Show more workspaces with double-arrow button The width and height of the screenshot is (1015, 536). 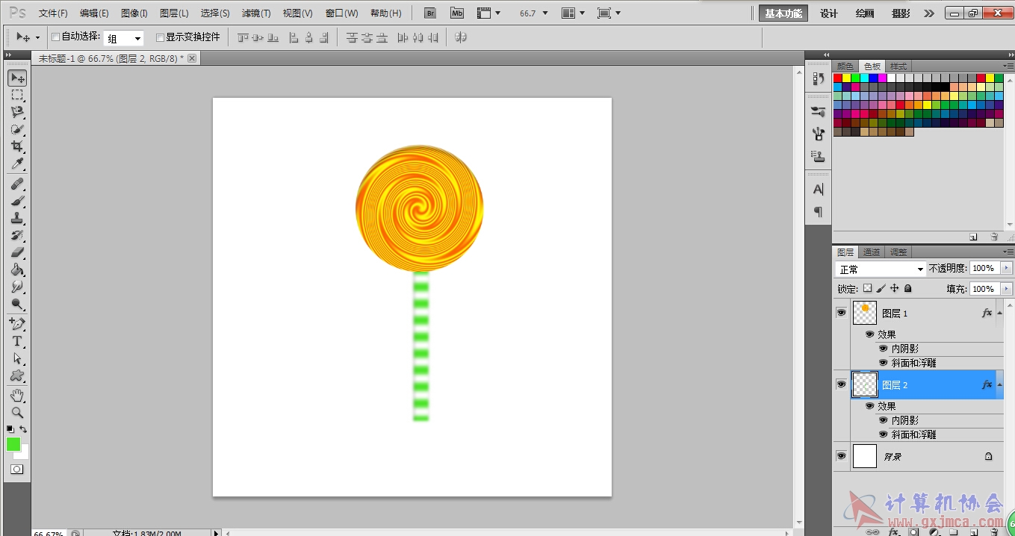[x=929, y=13]
